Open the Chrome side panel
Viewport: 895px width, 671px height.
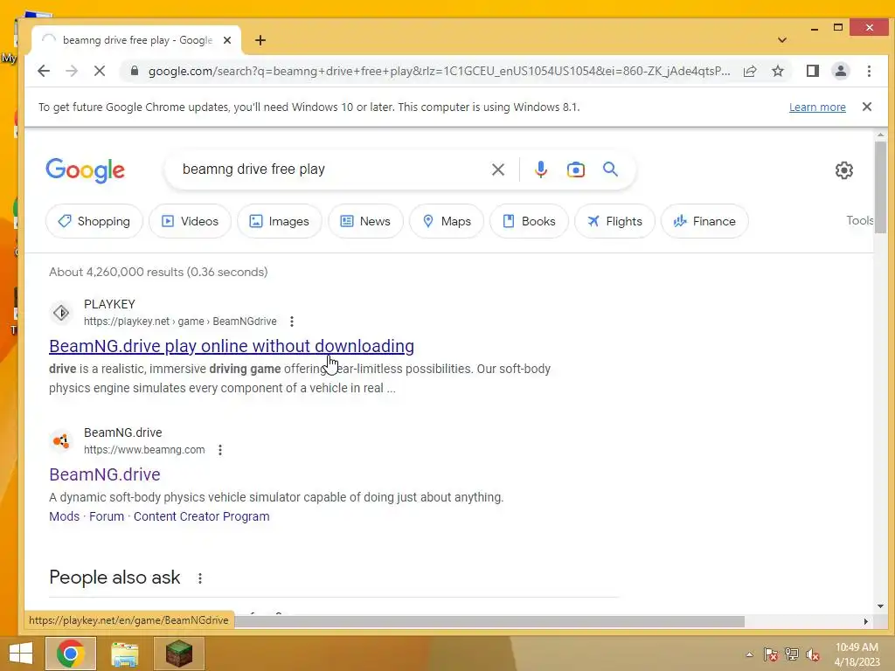pos(813,71)
